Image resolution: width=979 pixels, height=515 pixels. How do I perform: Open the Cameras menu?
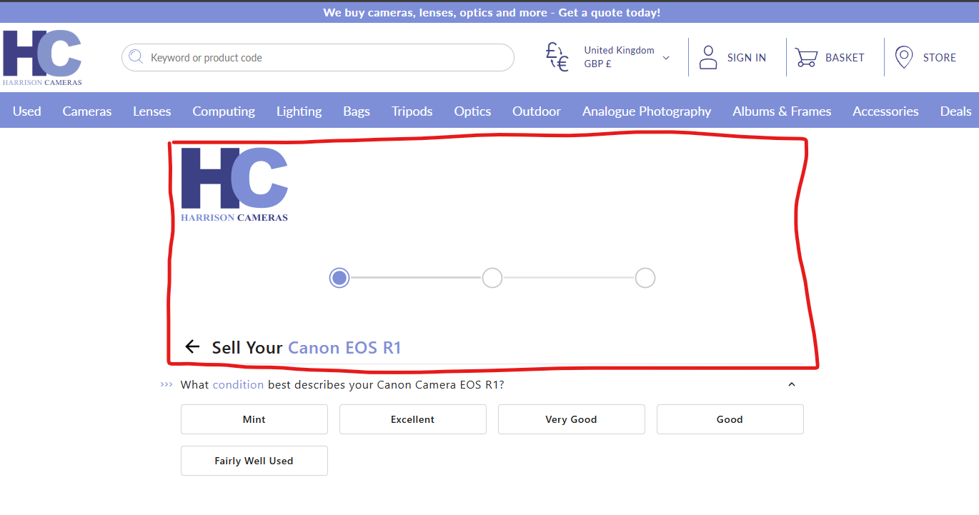[x=87, y=111]
